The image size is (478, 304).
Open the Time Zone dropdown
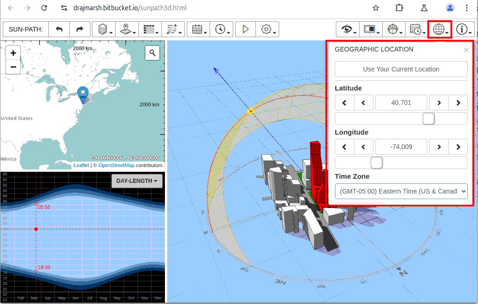pyautogui.click(x=401, y=191)
